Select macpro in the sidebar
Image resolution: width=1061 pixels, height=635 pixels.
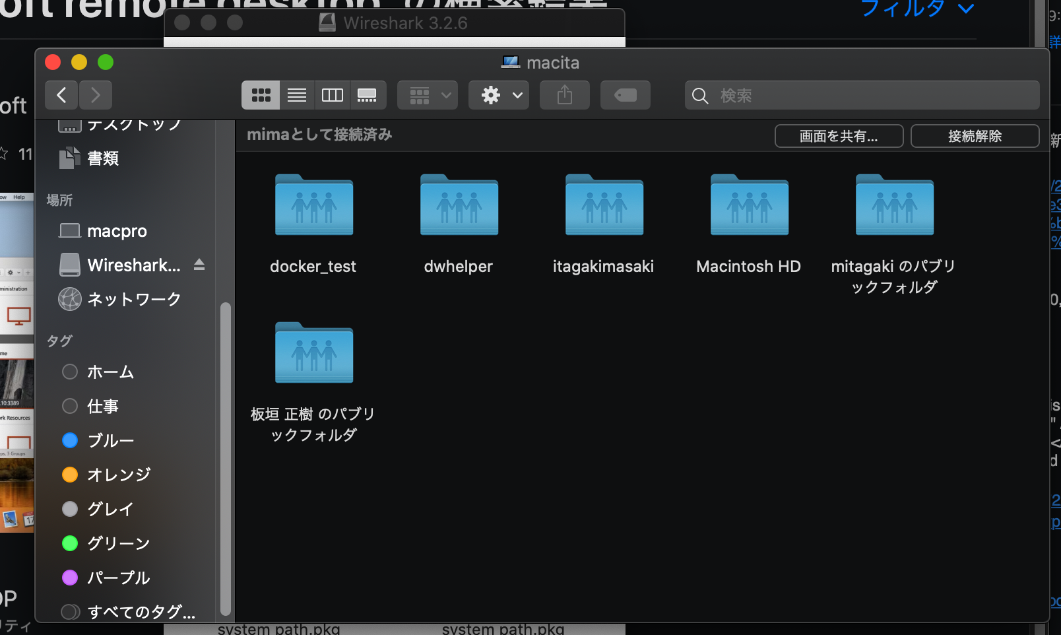coord(125,231)
